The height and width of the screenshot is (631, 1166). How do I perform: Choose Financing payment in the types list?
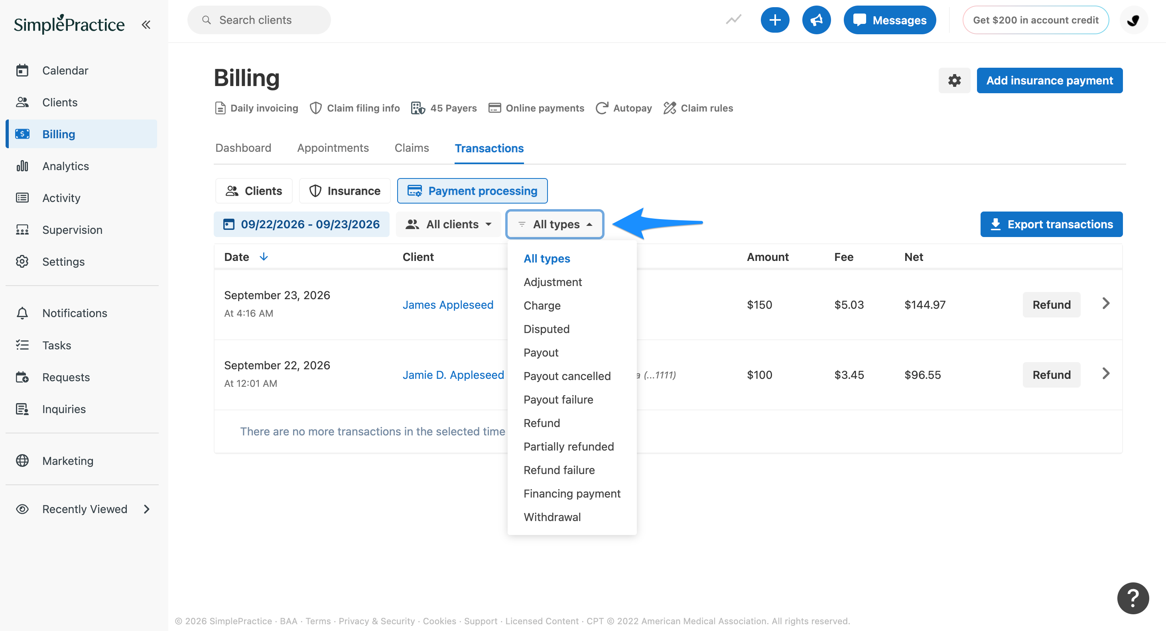572,494
